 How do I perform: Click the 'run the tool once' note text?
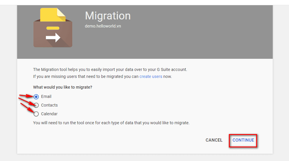click(x=111, y=123)
